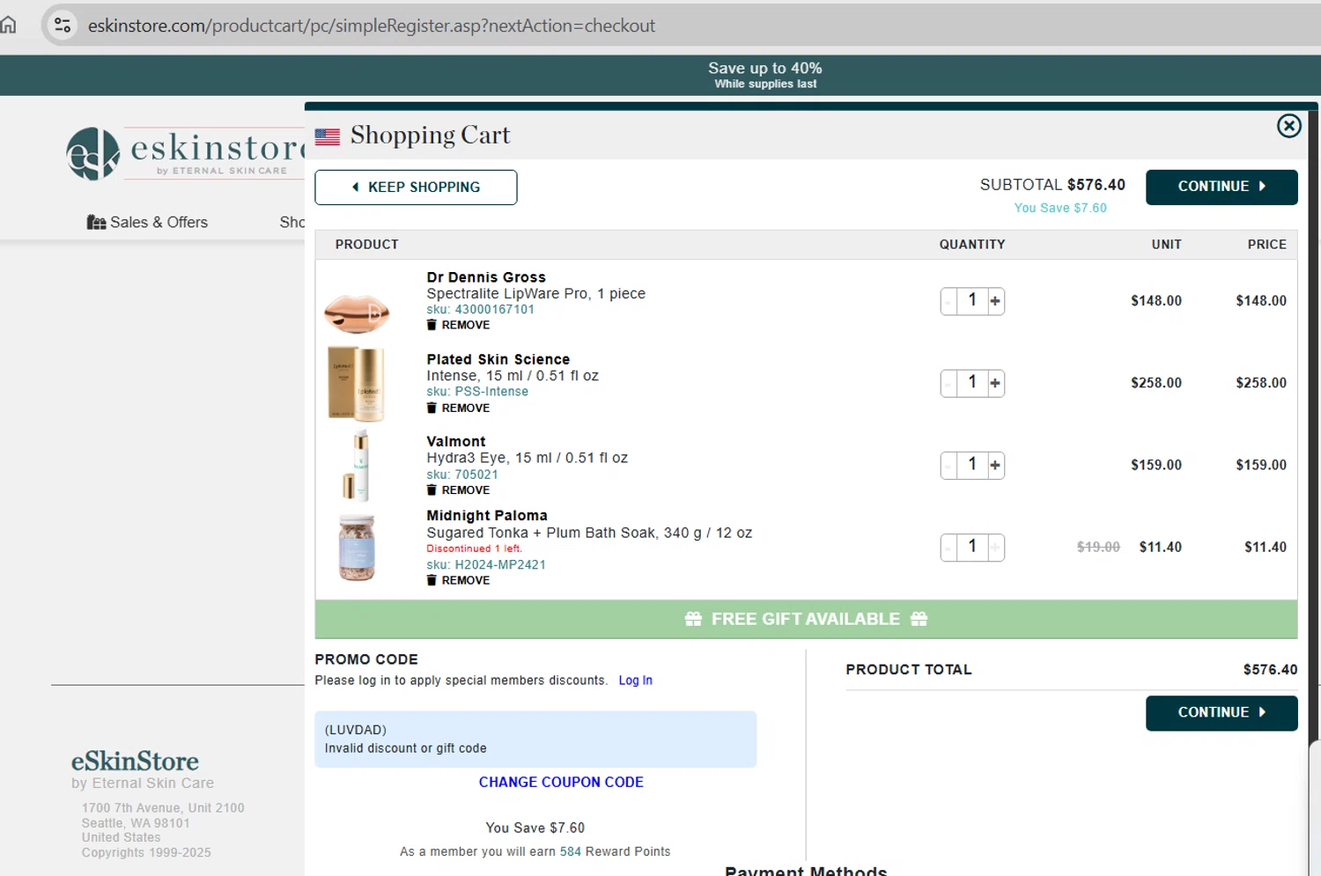Click KEEP SHOPPING button
1321x876 pixels.
click(416, 188)
